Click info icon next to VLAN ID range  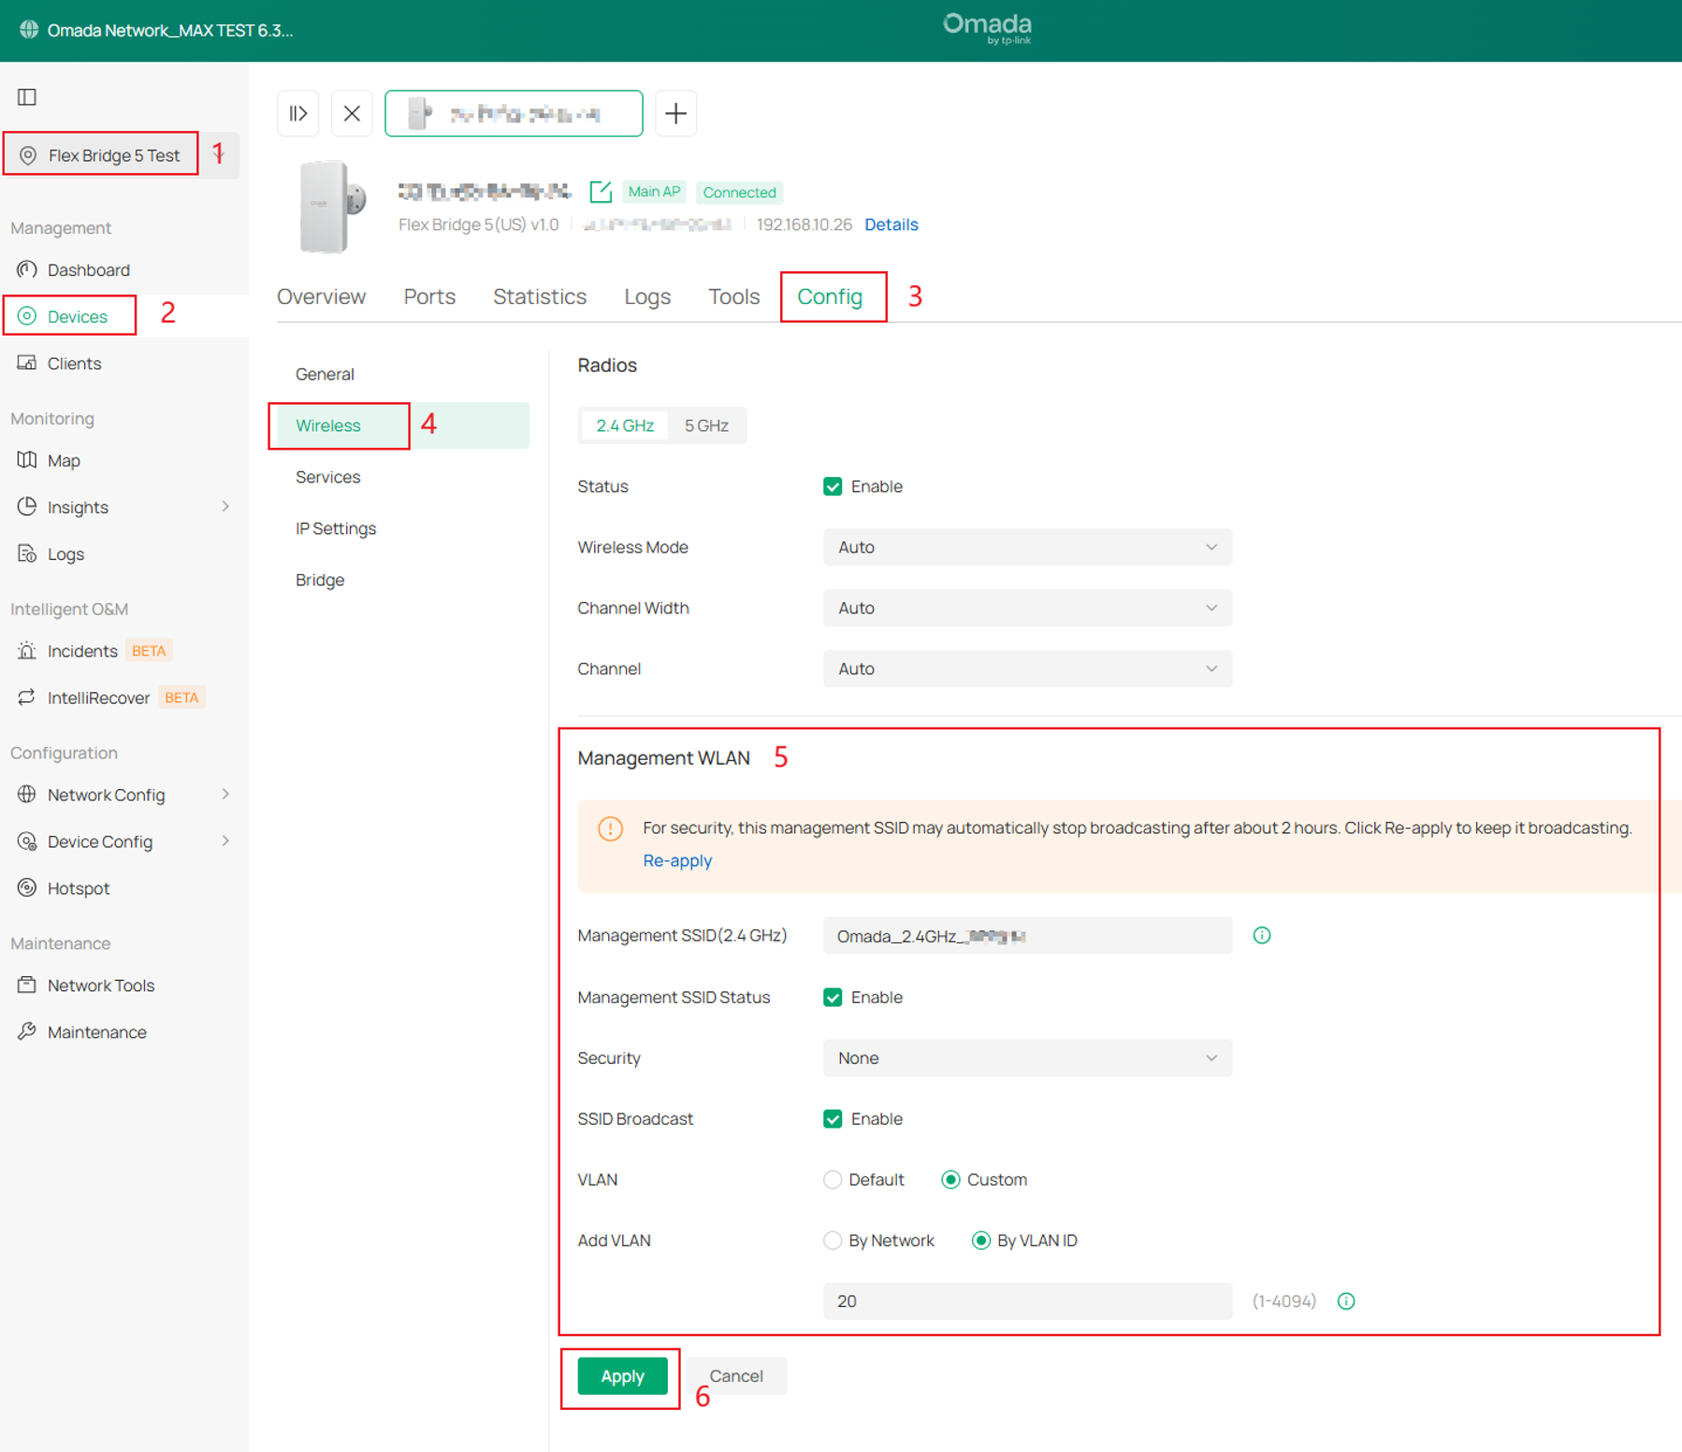click(1346, 1301)
